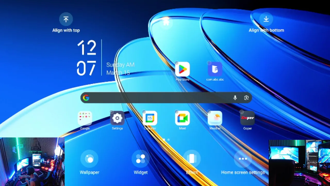
Task: Click the Google G logo in search bar
Action: tap(86, 98)
